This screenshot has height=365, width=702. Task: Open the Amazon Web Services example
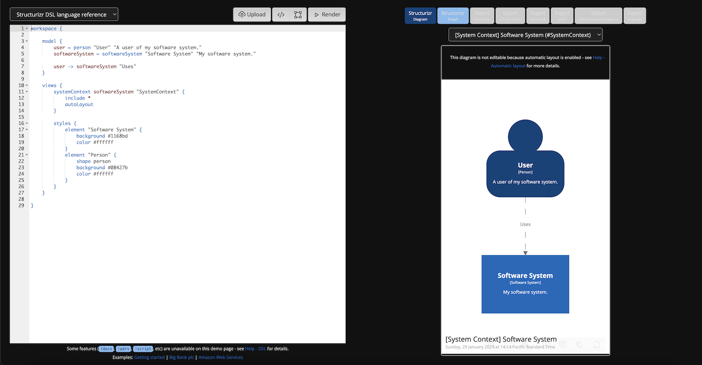(221, 358)
